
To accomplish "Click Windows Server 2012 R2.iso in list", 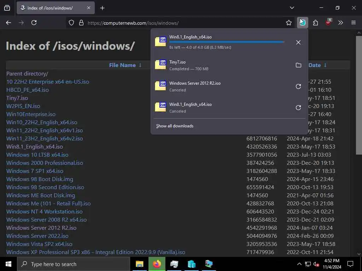I will coord(41,228).
